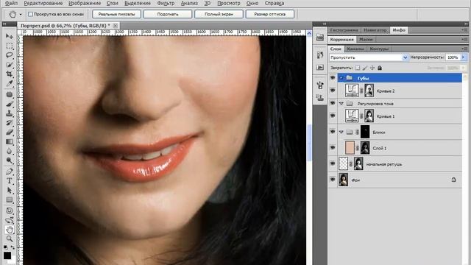Viewport: 471px width, 265px height.
Task: Select the Spot Healing Brush tool
Action: click(x=10, y=95)
